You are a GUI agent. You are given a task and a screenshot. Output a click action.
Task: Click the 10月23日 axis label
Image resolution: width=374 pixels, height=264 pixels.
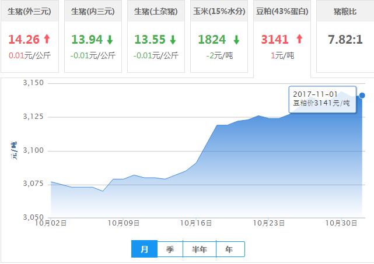[x=269, y=223]
